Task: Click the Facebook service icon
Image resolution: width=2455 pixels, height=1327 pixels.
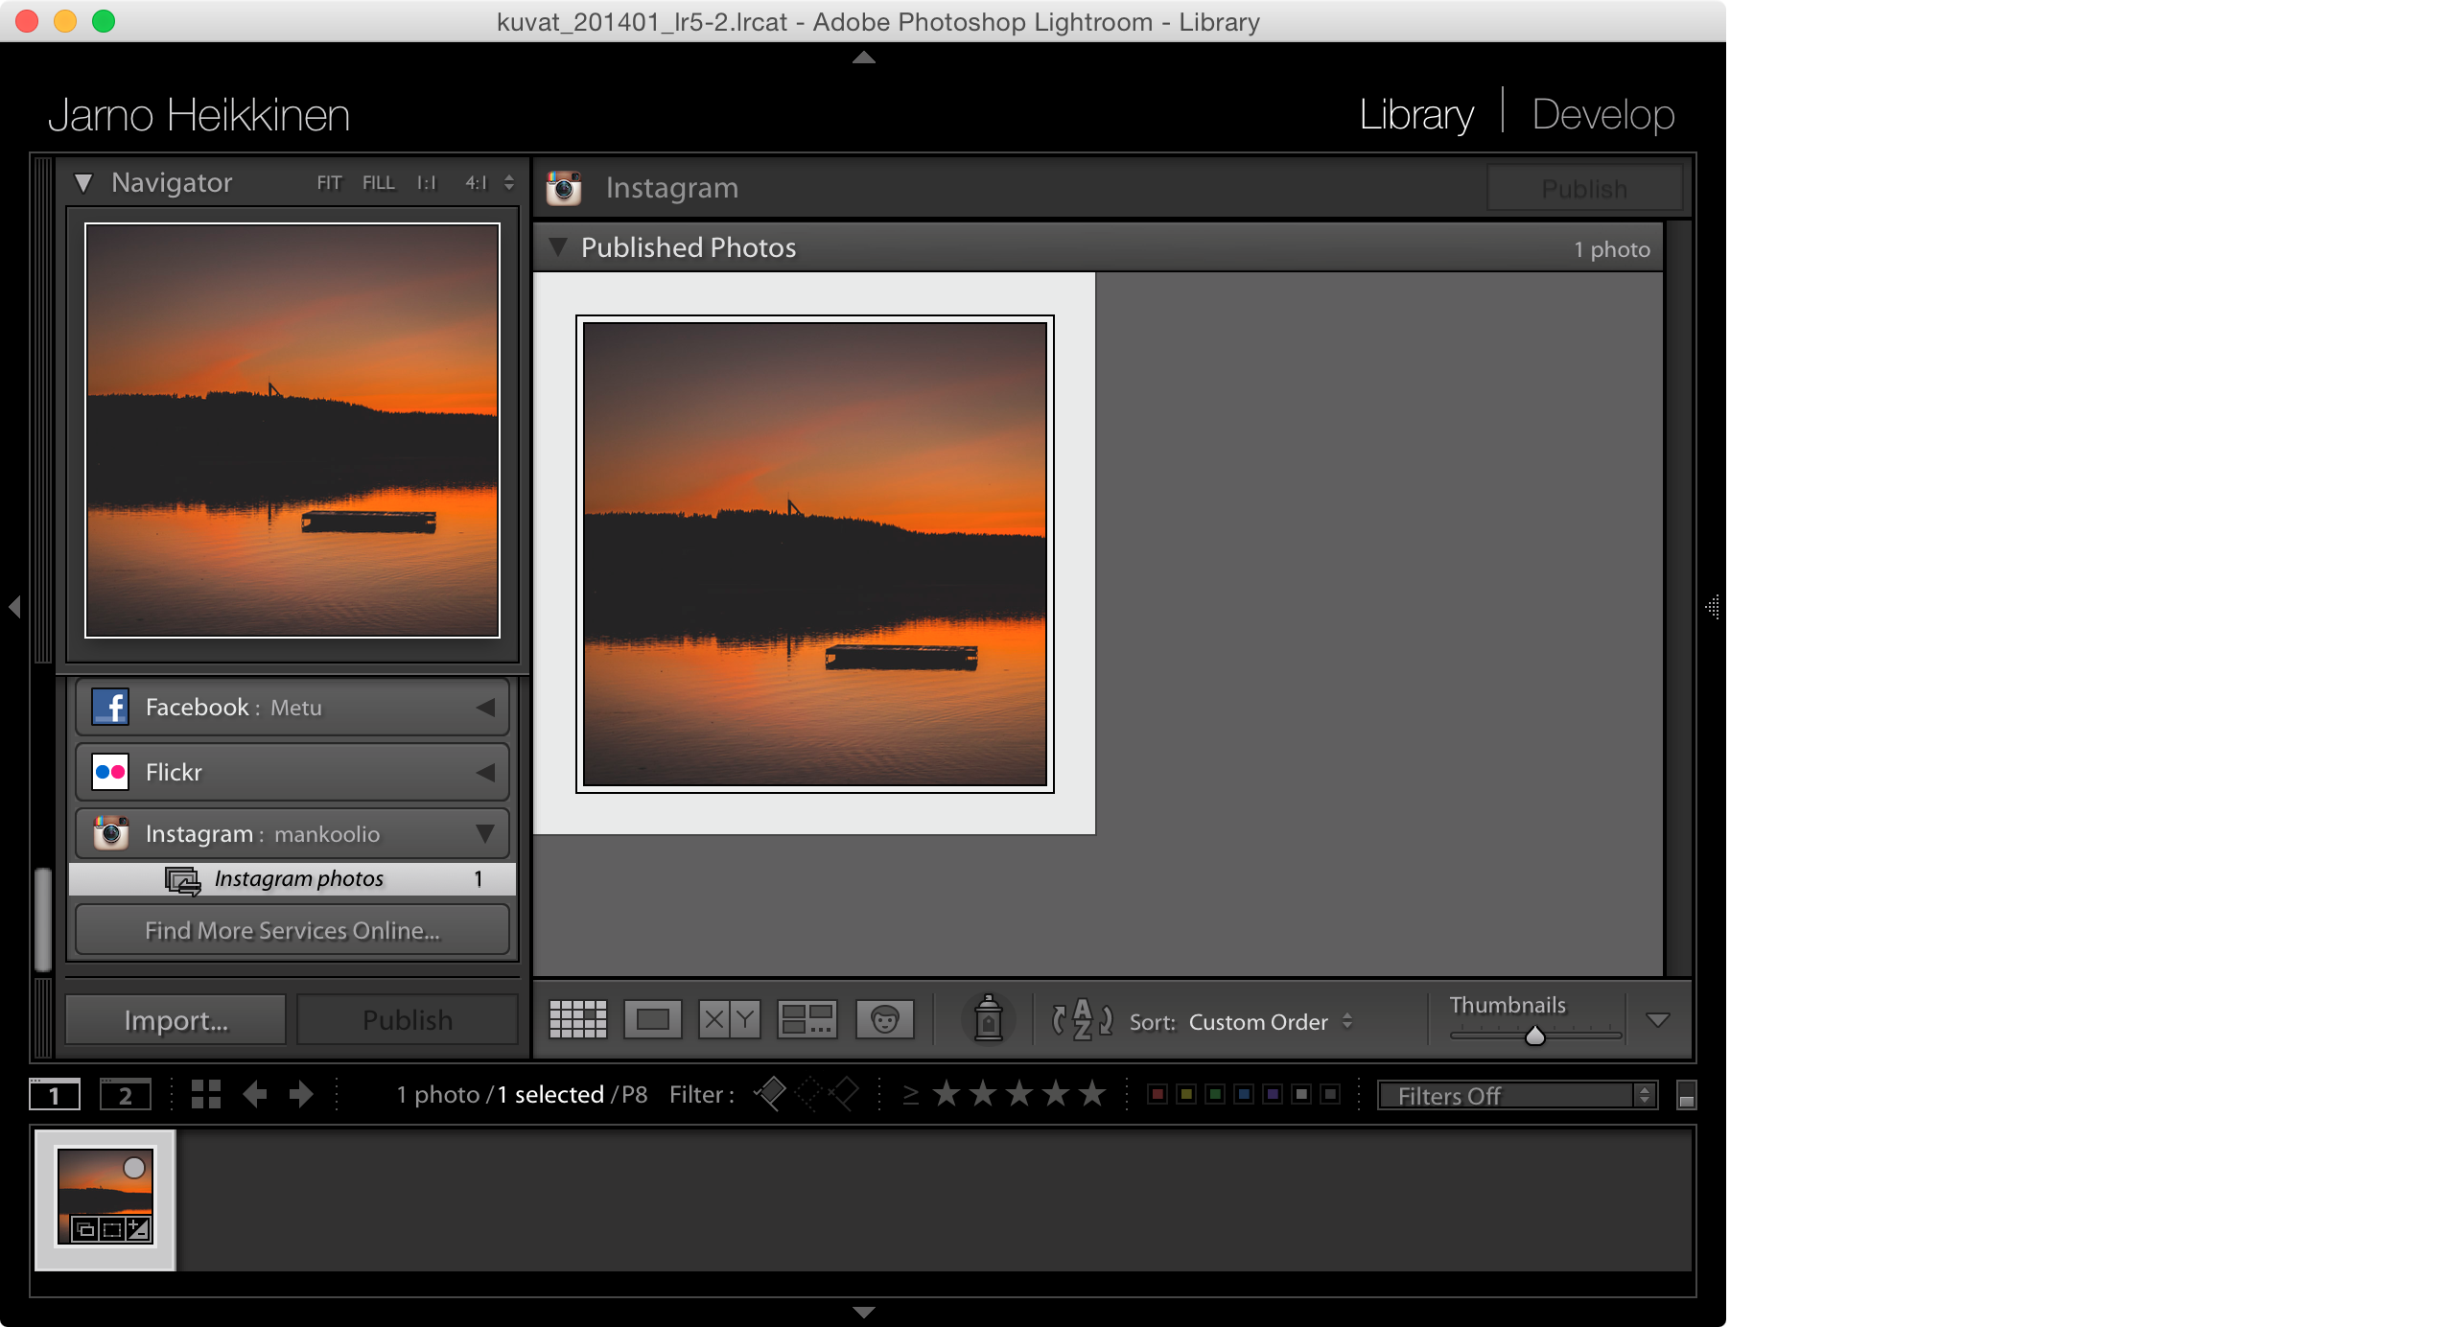Action: (x=110, y=708)
